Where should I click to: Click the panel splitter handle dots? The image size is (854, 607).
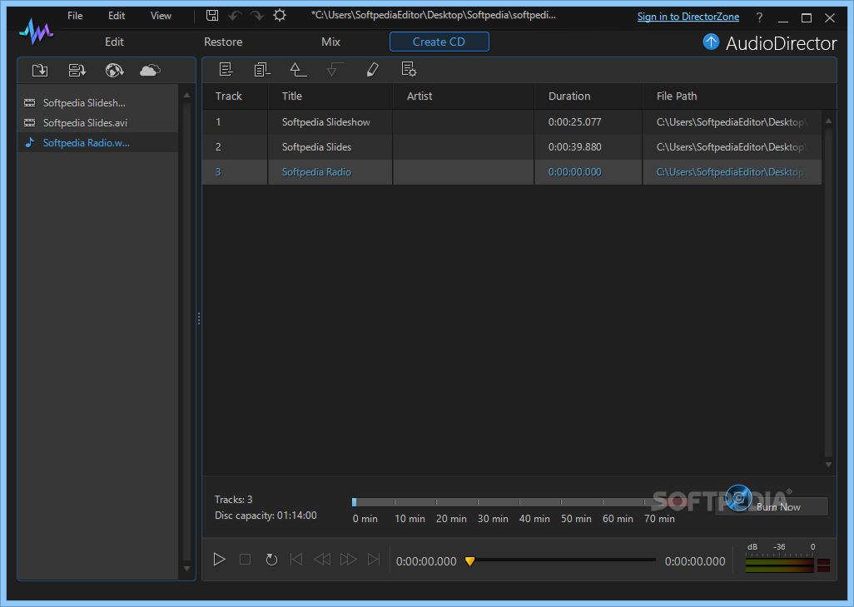[199, 318]
